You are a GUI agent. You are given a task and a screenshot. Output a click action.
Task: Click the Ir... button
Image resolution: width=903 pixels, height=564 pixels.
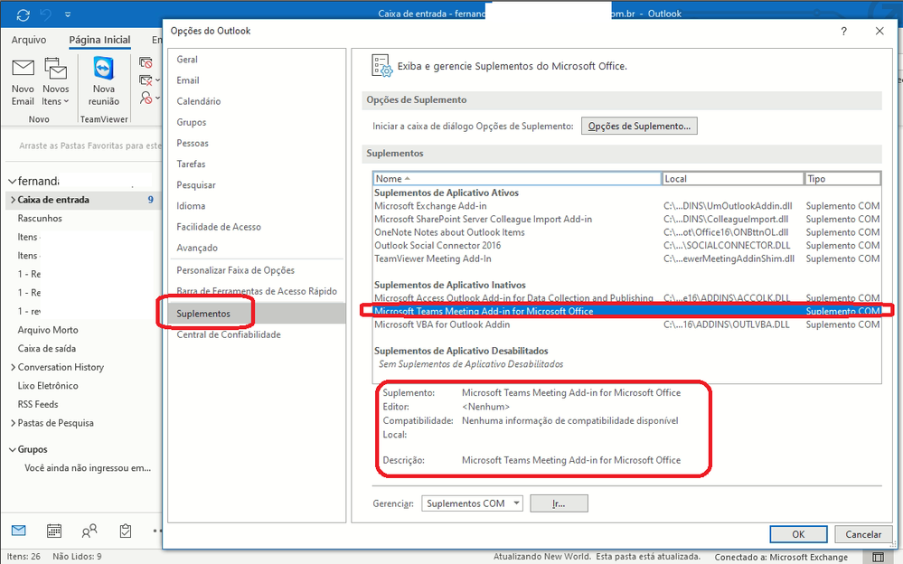559,503
